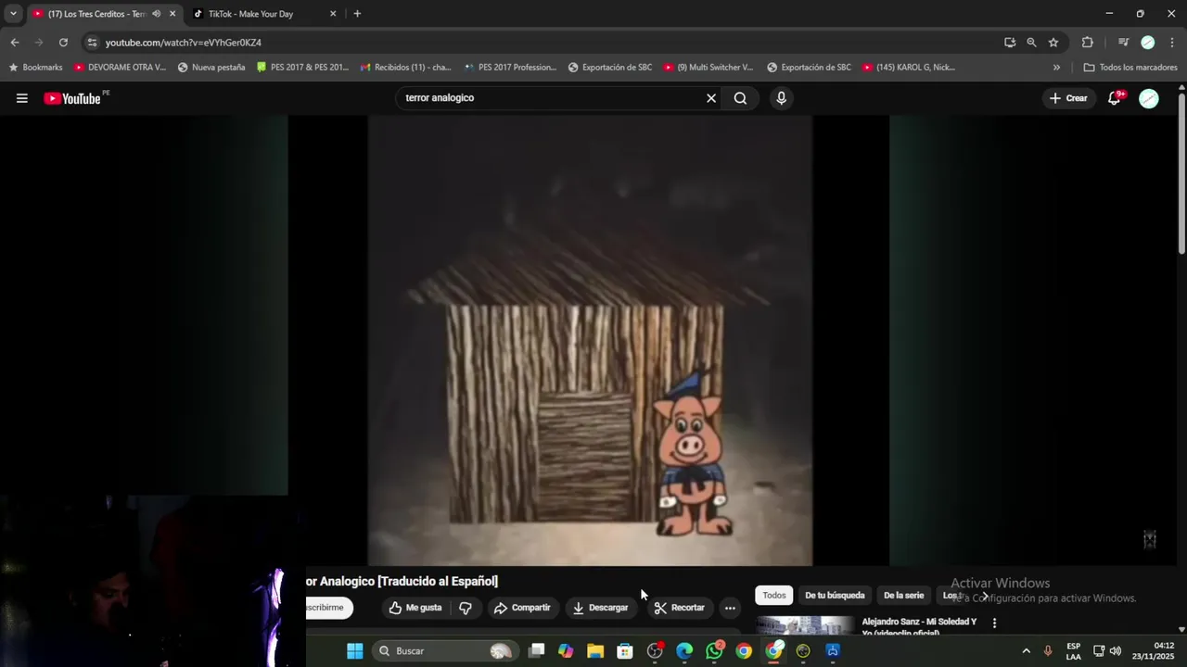The image size is (1187, 667).
Task: Close the TikTok tab
Action: point(333,14)
